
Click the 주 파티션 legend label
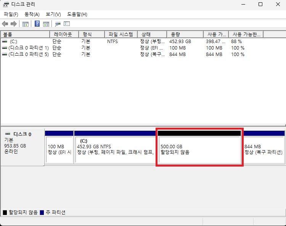click(x=55, y=212)
